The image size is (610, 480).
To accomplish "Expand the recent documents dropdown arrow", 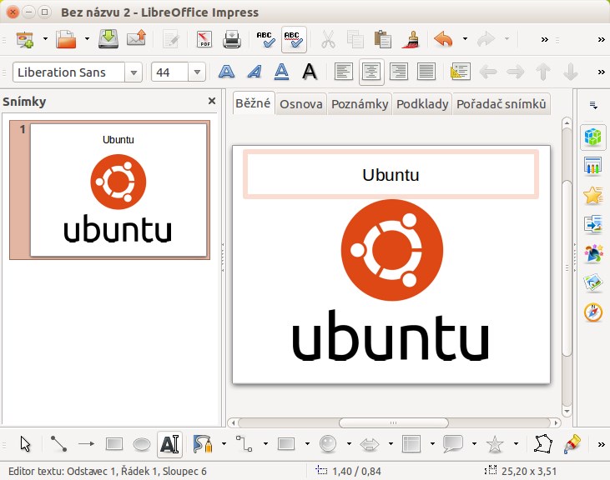I will [87, 39].
